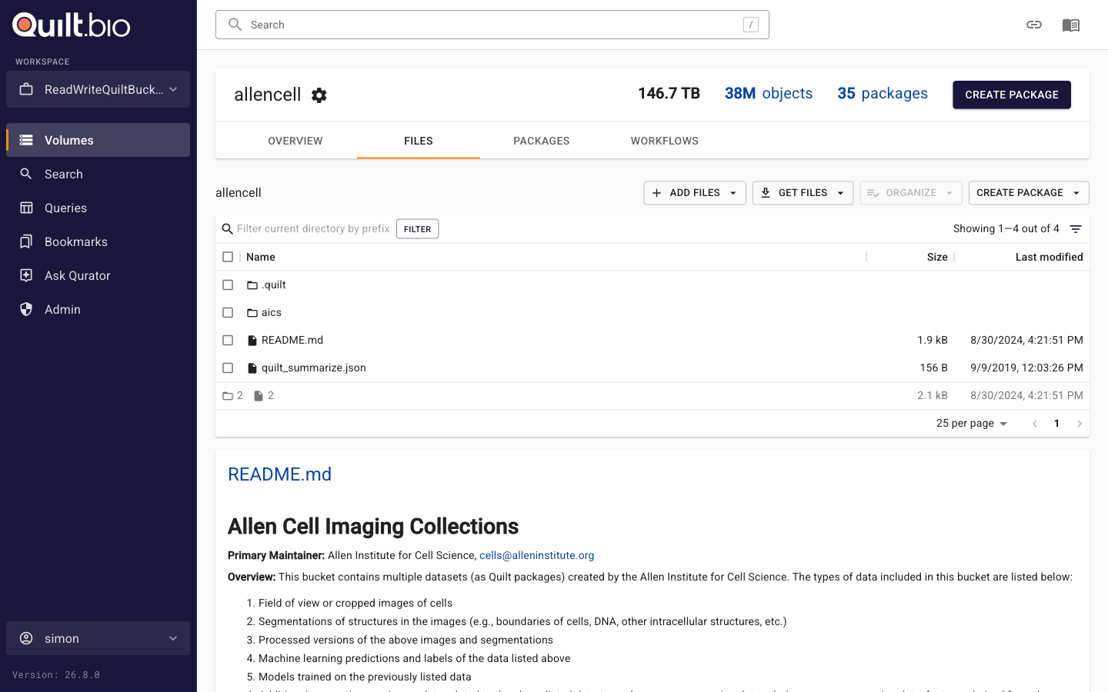Sort by the Name column header
This screenshot has height=692, width=1108.
point(261,257)
